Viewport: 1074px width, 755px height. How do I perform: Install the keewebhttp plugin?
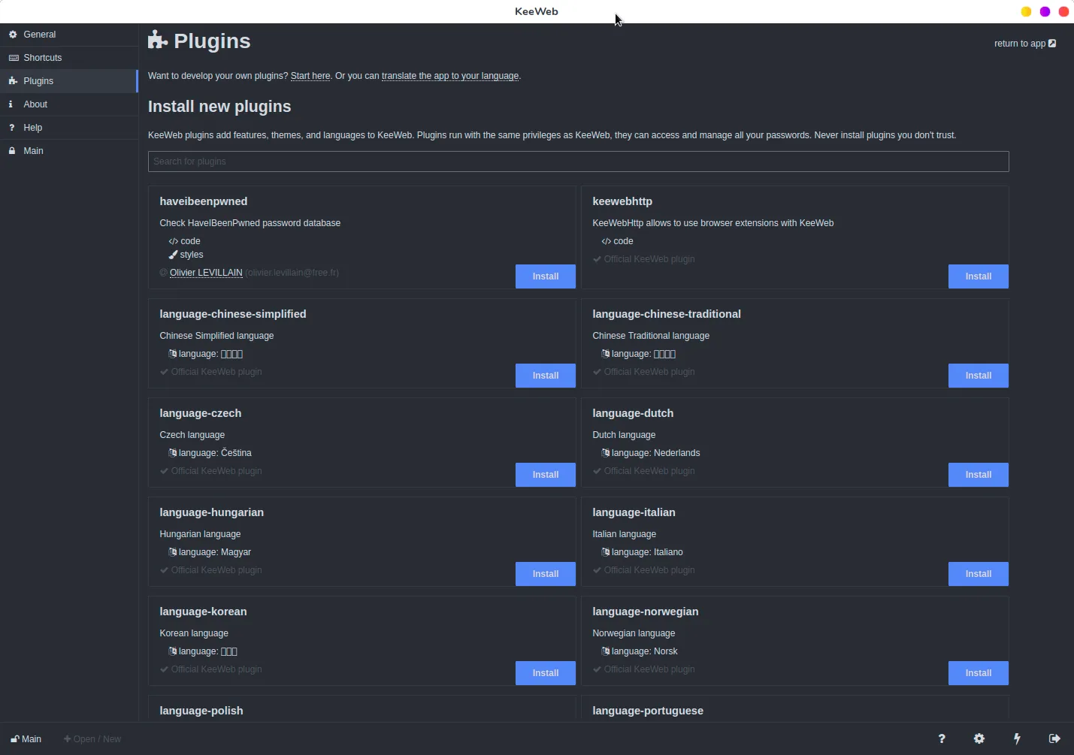coord(978,276)
